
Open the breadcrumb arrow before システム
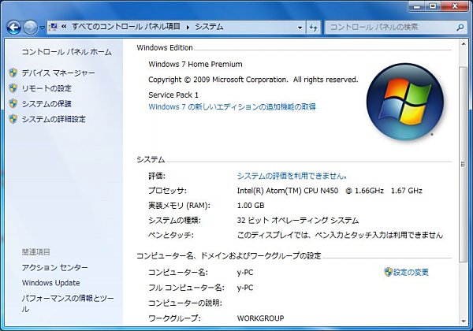(x=188, y=28)
